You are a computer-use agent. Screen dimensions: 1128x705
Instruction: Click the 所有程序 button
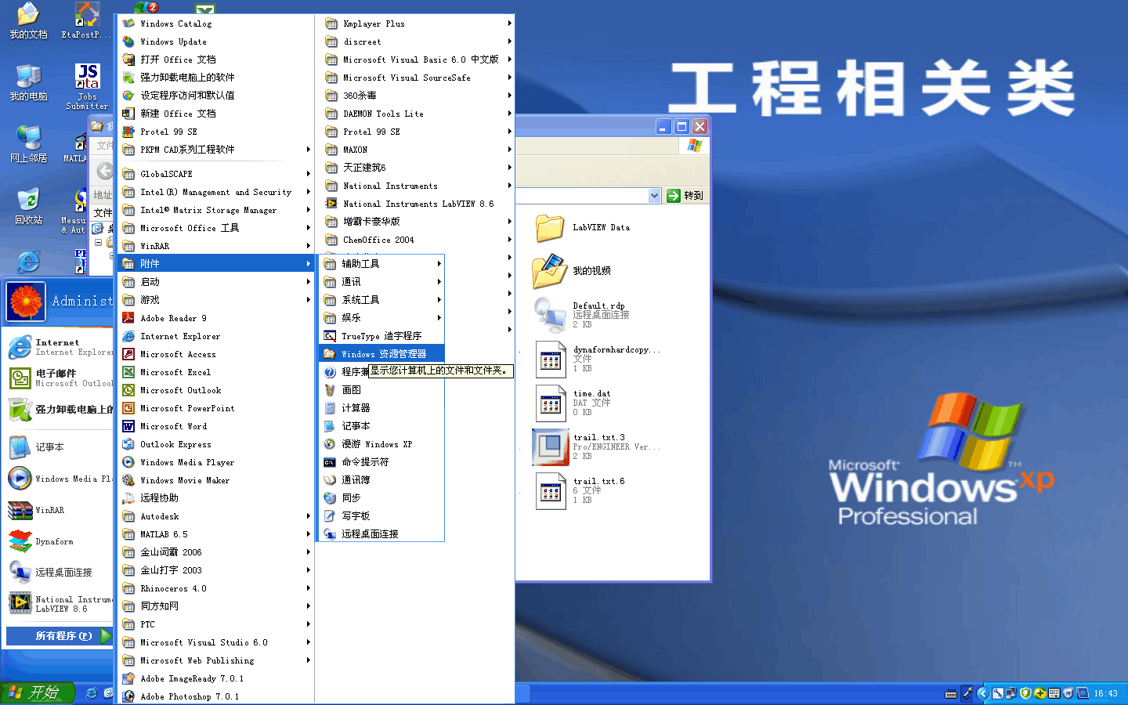60,636
